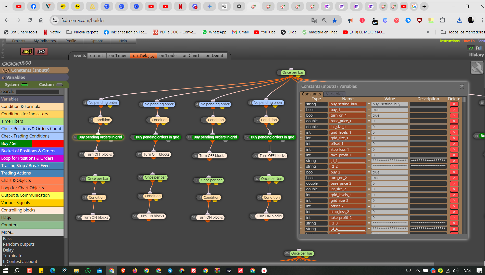The height and width of the screenshot is (275, 485).
Task: Expand Trailing Stop / Break Even category
Action: pos(32,166)
